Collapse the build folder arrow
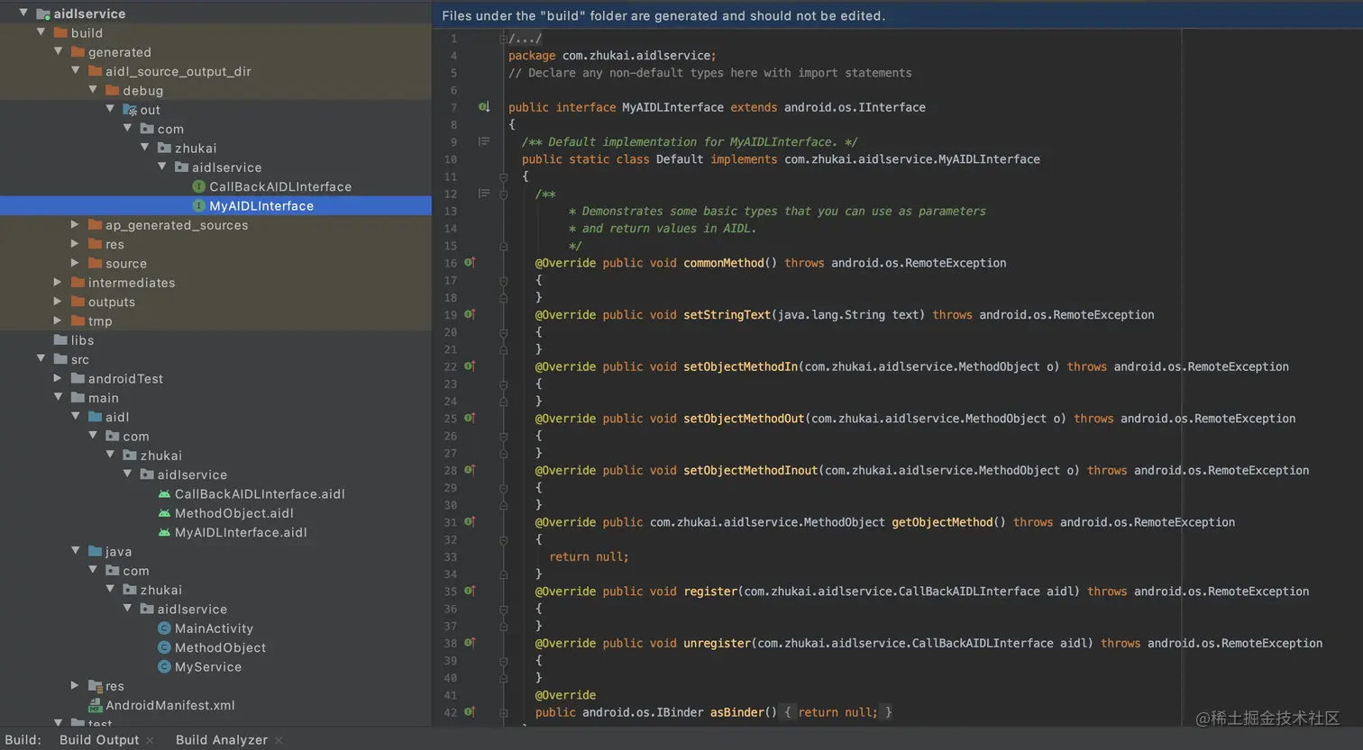This screenshot has width=1363, height=750. [41, 32]
